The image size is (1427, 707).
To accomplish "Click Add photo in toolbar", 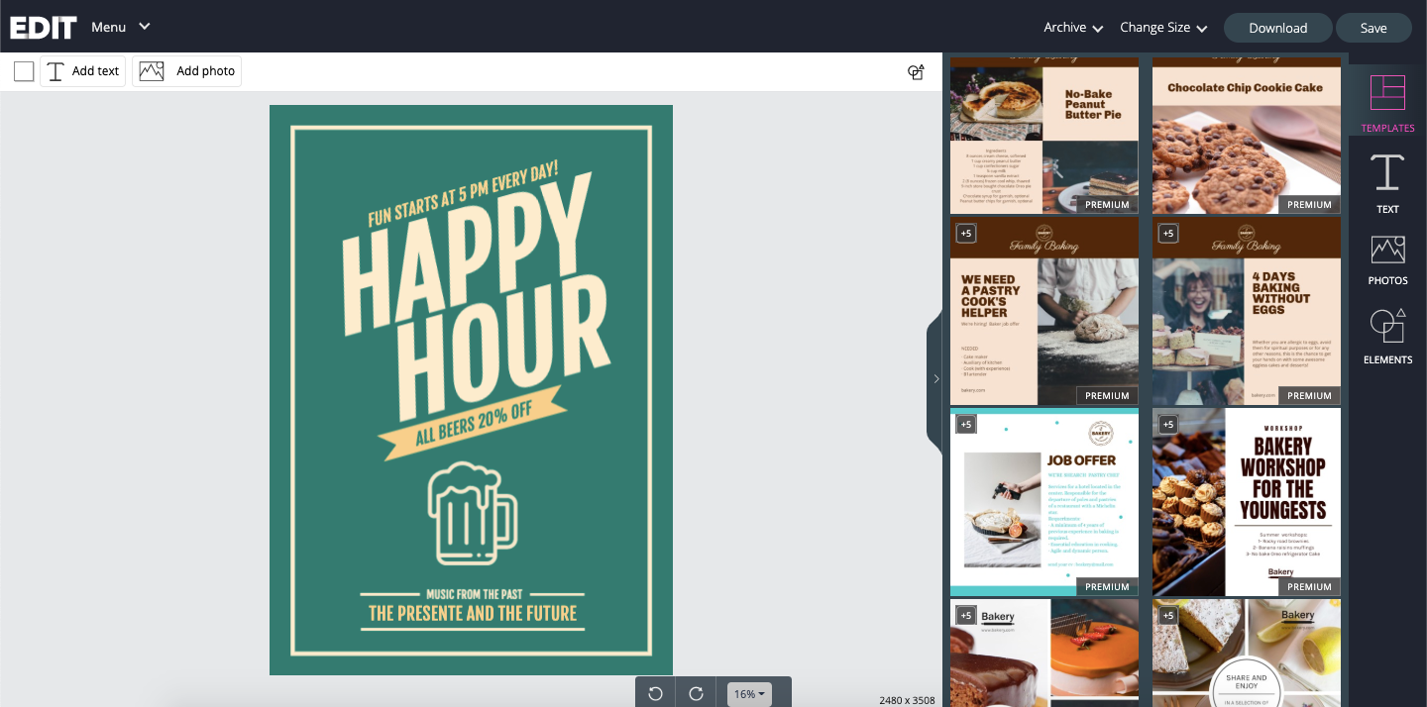I will pyautogui.click(x=187, y=71).
